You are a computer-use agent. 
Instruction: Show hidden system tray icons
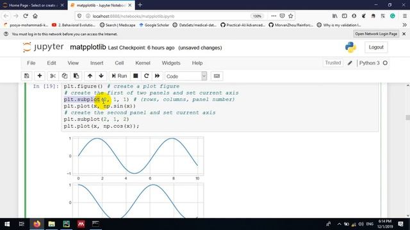[x=339, y=224]
